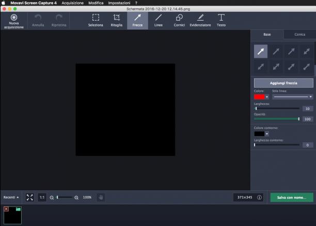Click the fit-to-screen expand icon

(29, 198)
